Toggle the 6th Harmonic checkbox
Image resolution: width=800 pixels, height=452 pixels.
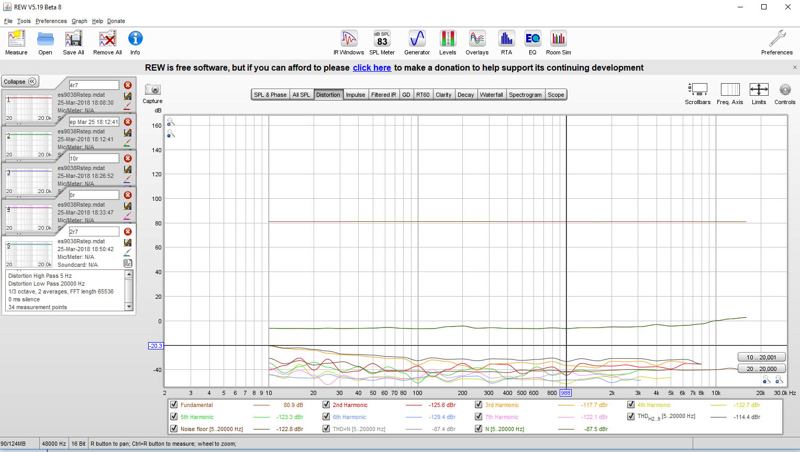[x=326, y=416]
